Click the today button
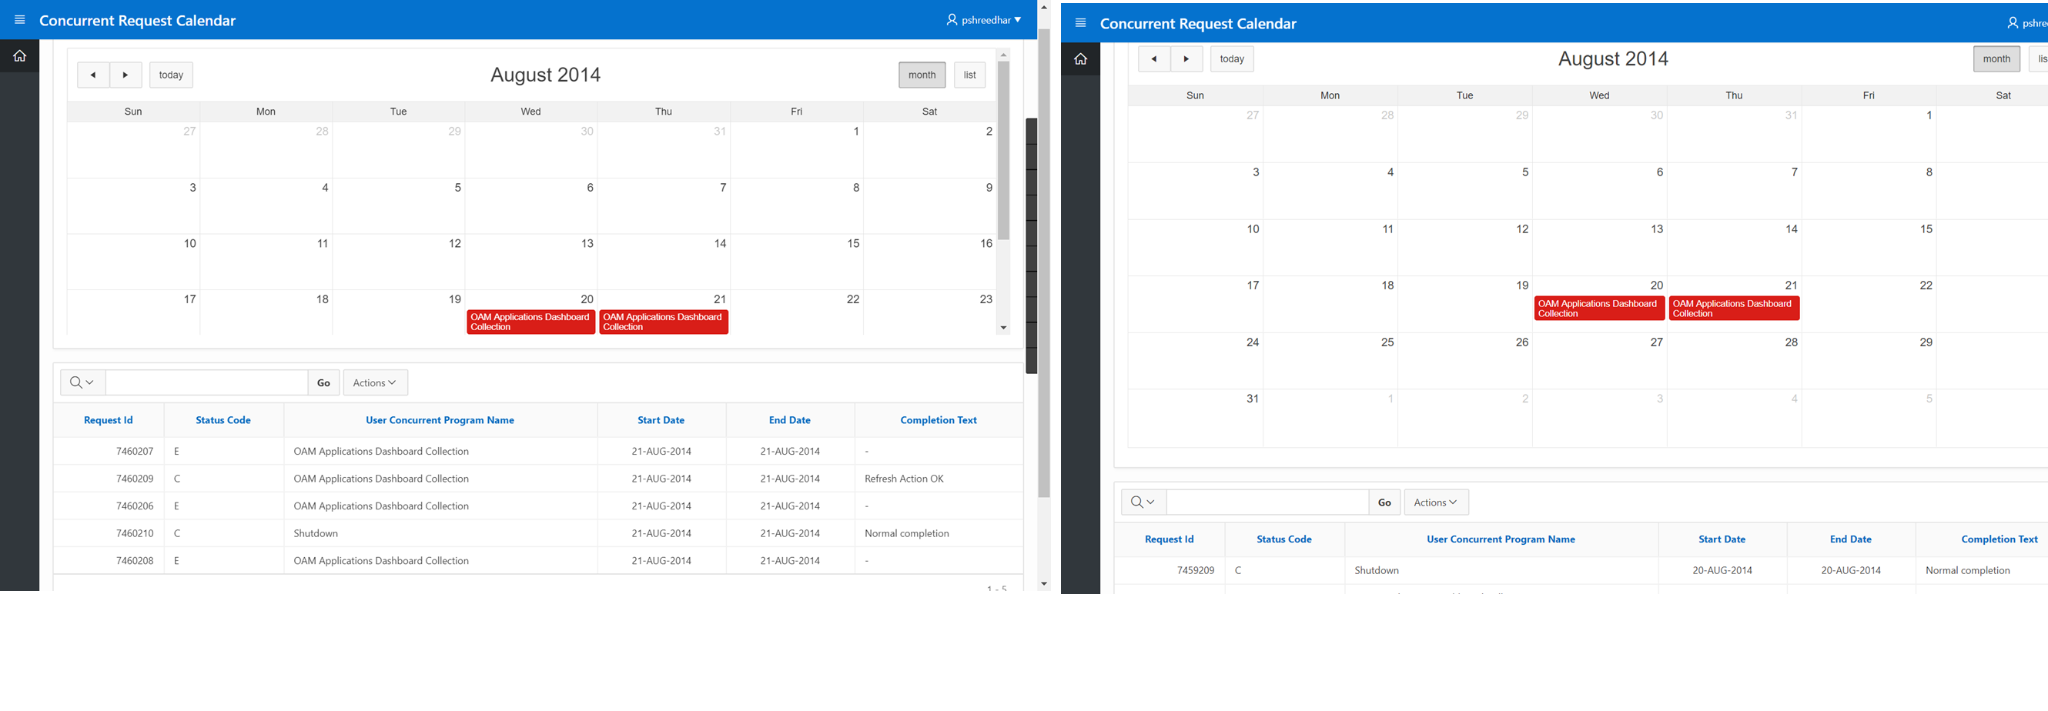Image resolution: width=2048 pixels, height=711 pixels. tap(171, 75)
